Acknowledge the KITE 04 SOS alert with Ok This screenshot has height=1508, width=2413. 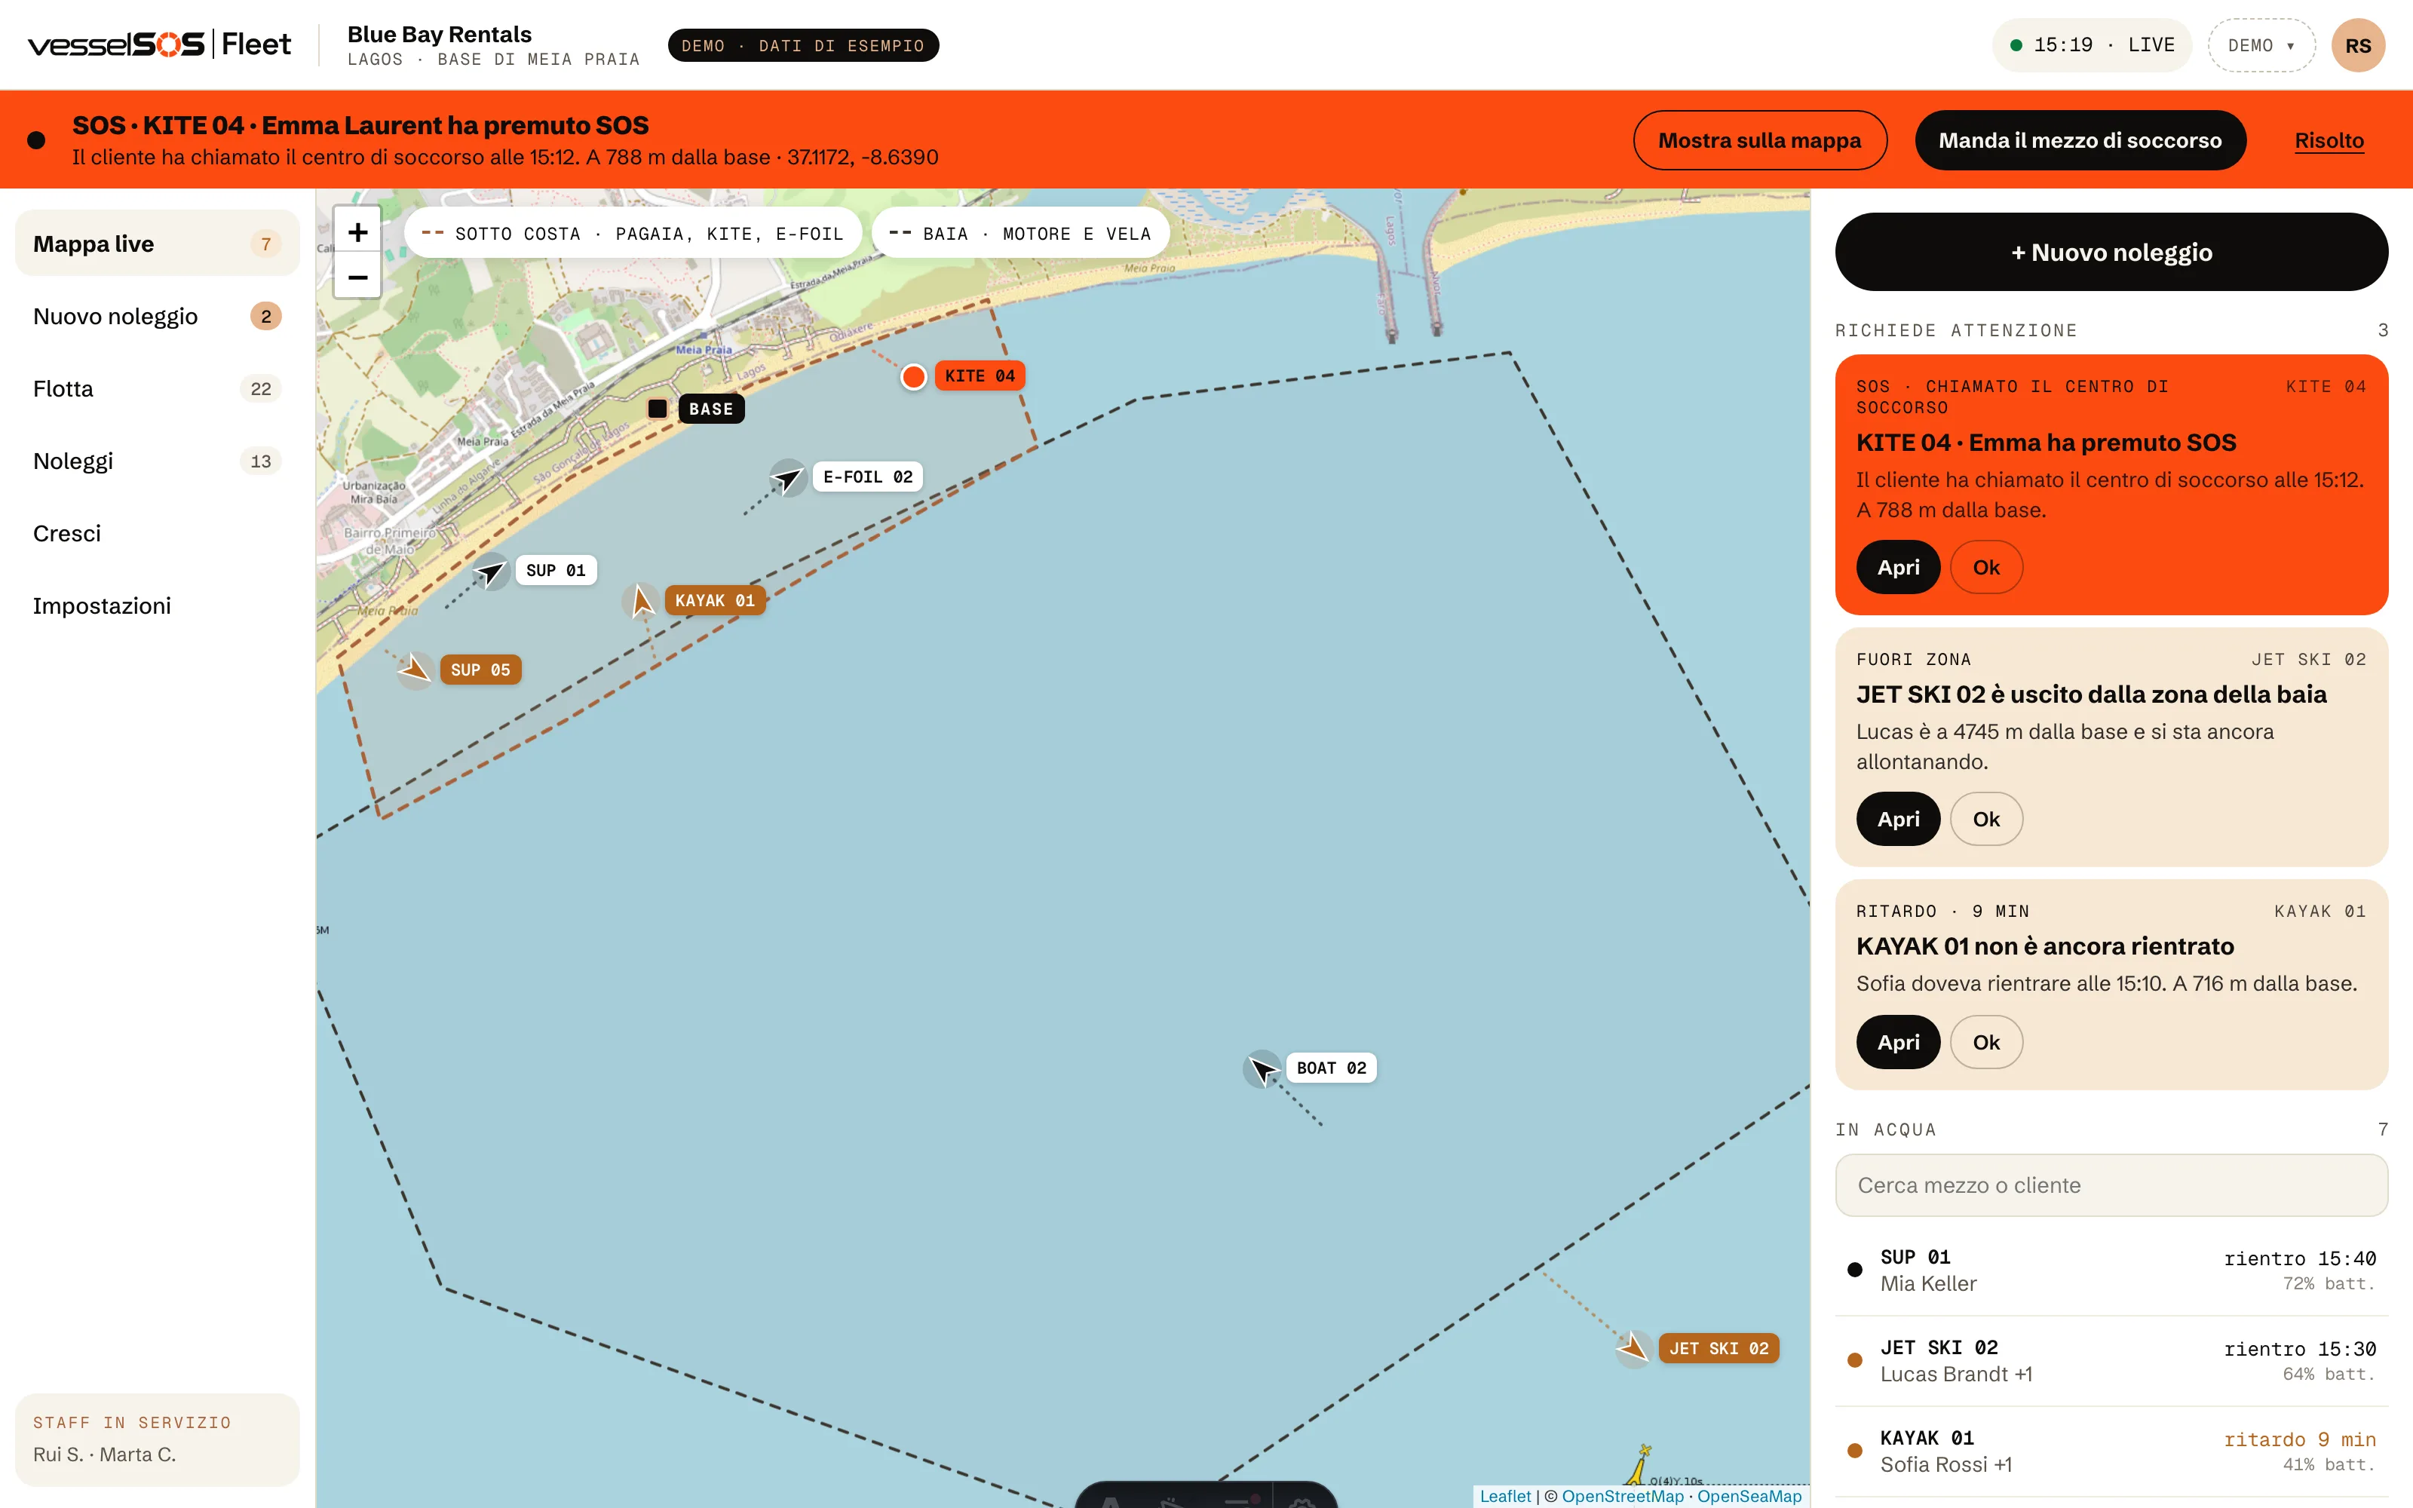pos(1986,568)
